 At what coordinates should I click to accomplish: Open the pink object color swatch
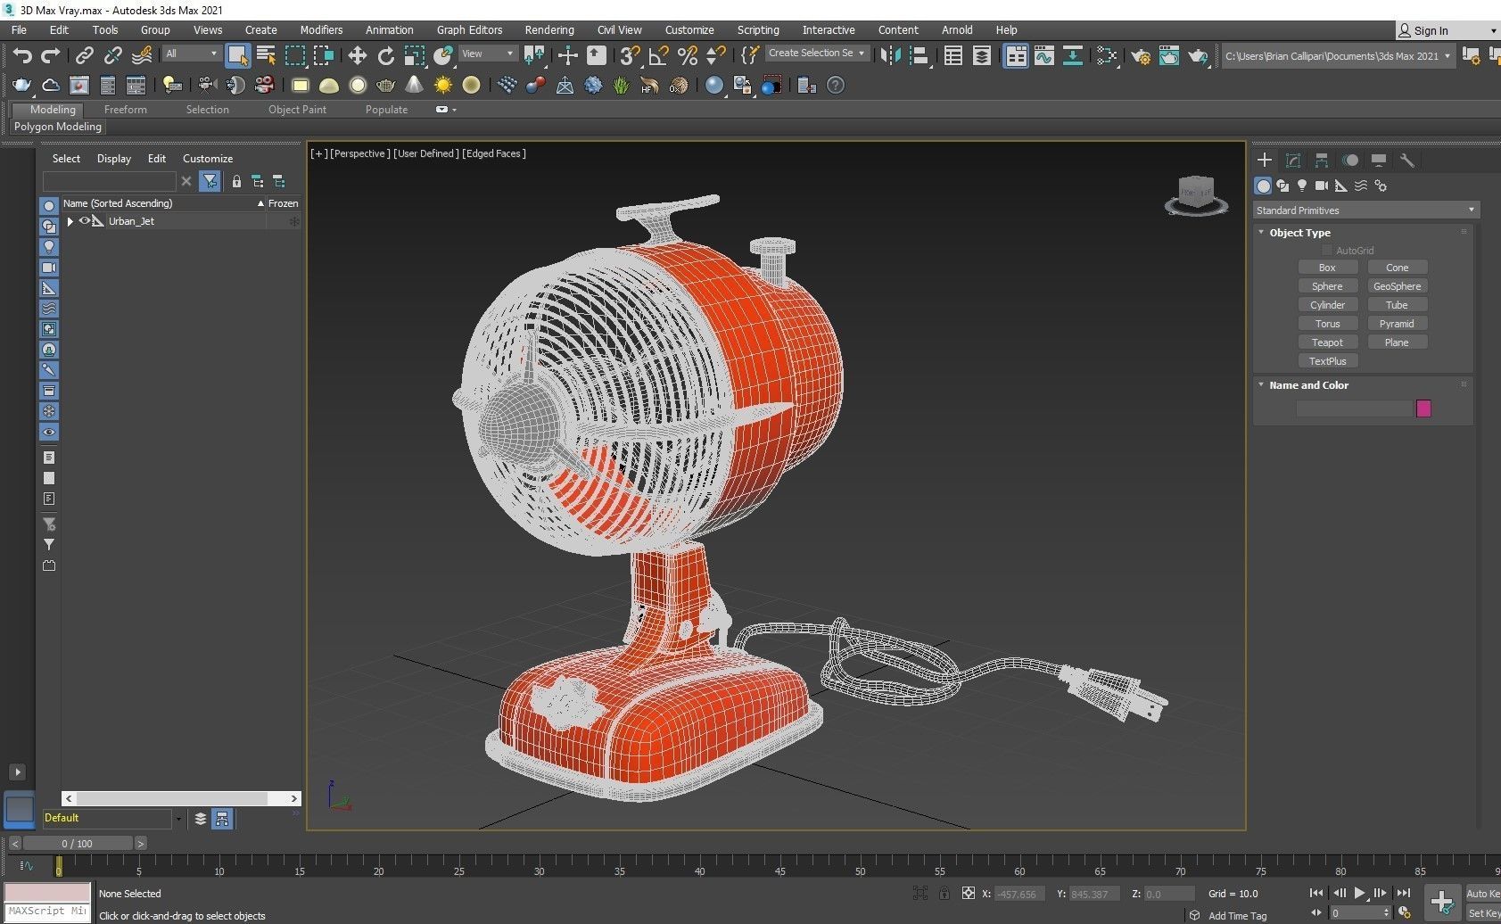pyautogui.click(x=1423, y=408)
